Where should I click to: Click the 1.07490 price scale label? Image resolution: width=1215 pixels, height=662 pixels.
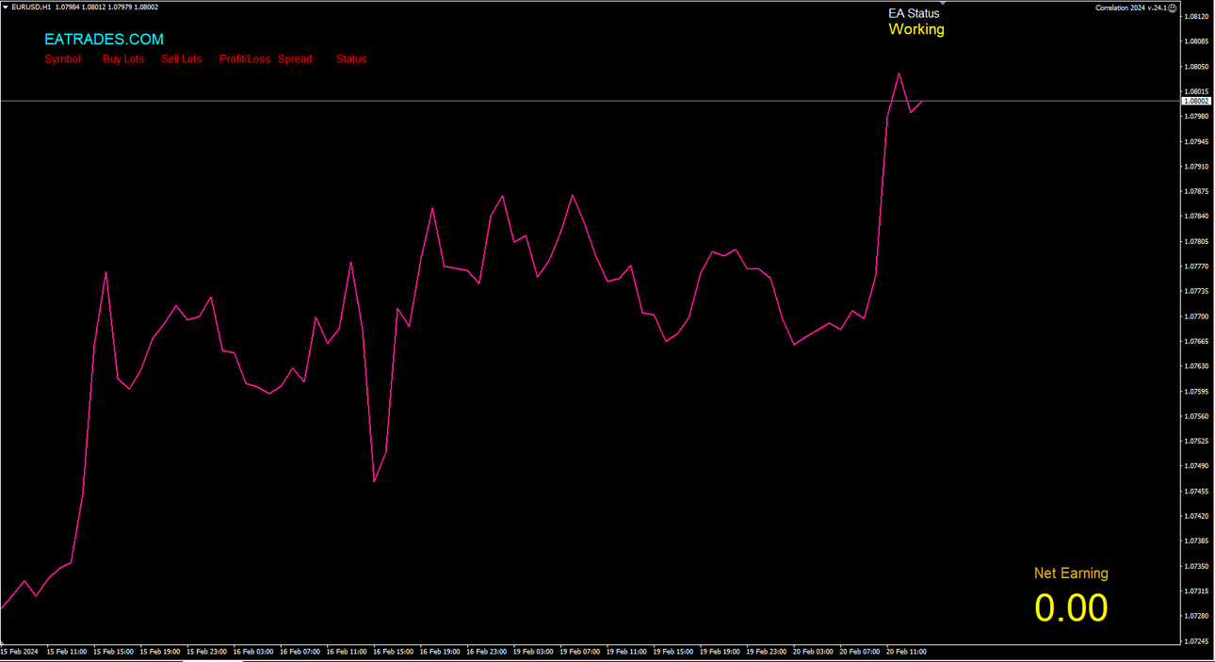tap(1197, 466)
